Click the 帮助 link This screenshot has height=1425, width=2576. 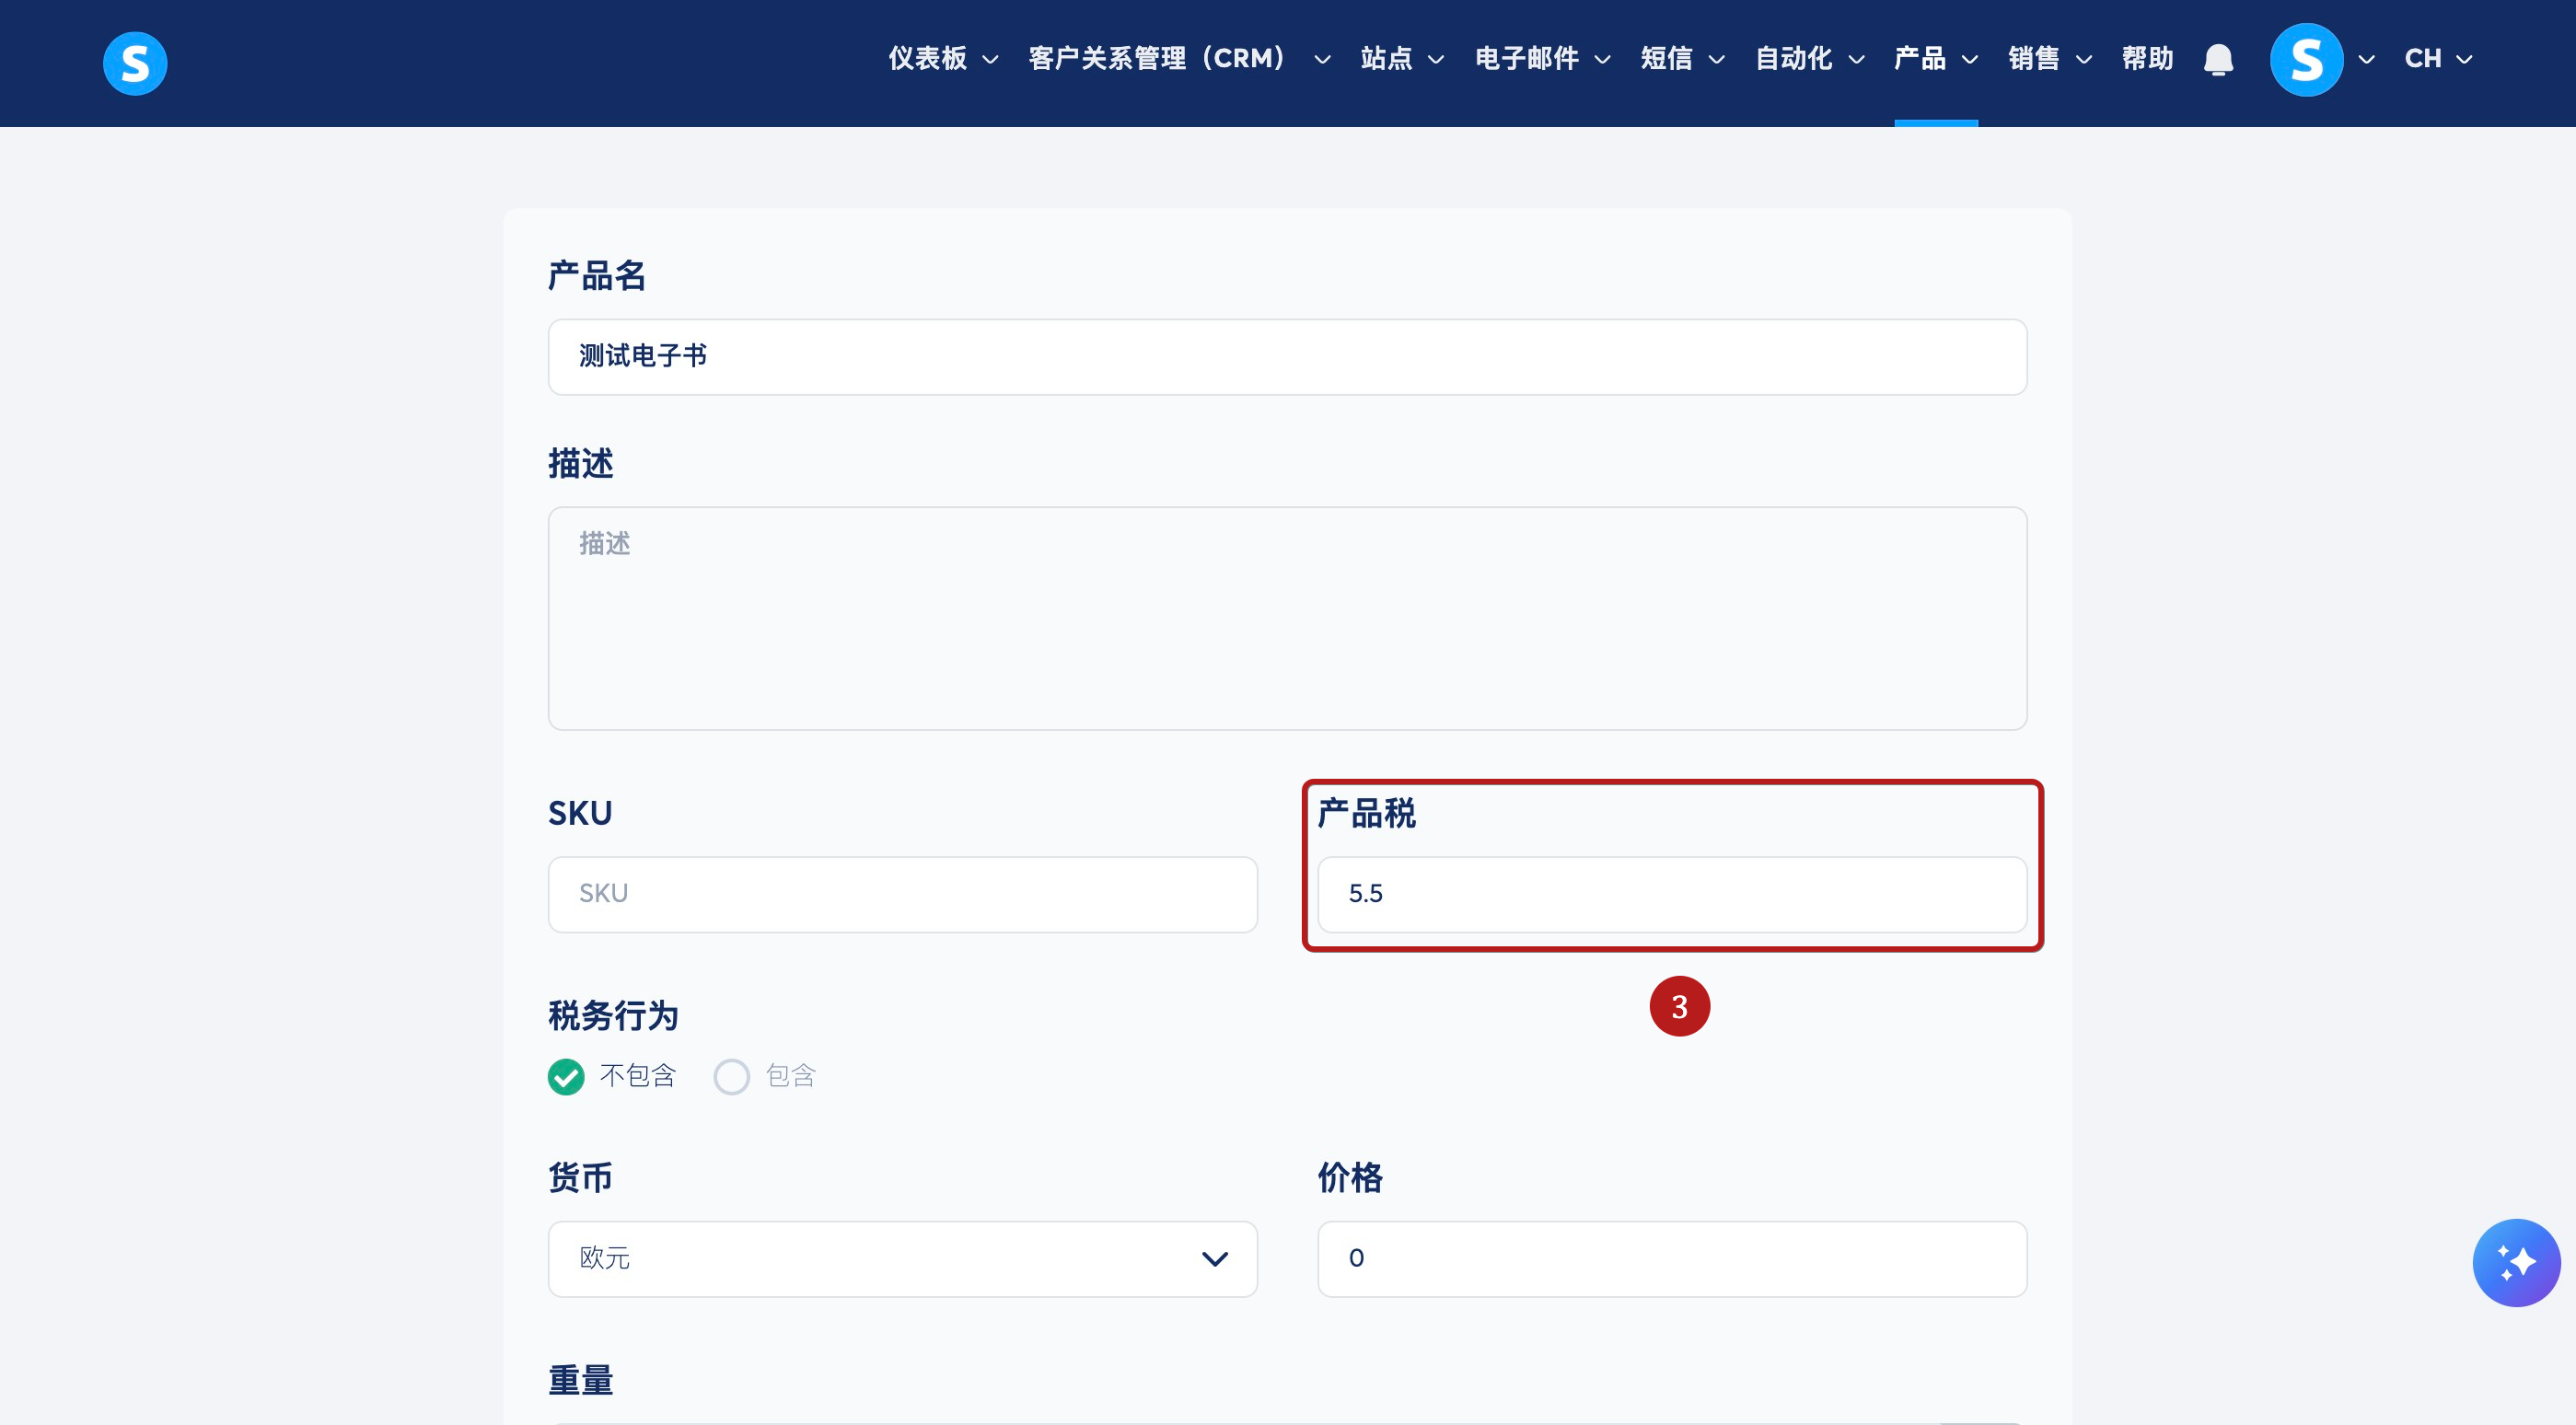2147,59
